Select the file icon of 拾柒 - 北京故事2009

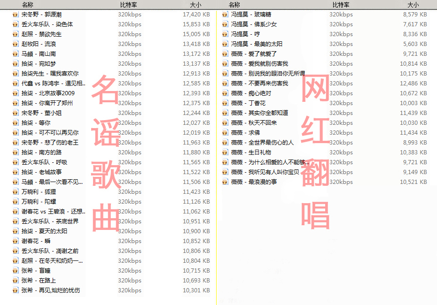pyautogui.click(x=16, y=93)
